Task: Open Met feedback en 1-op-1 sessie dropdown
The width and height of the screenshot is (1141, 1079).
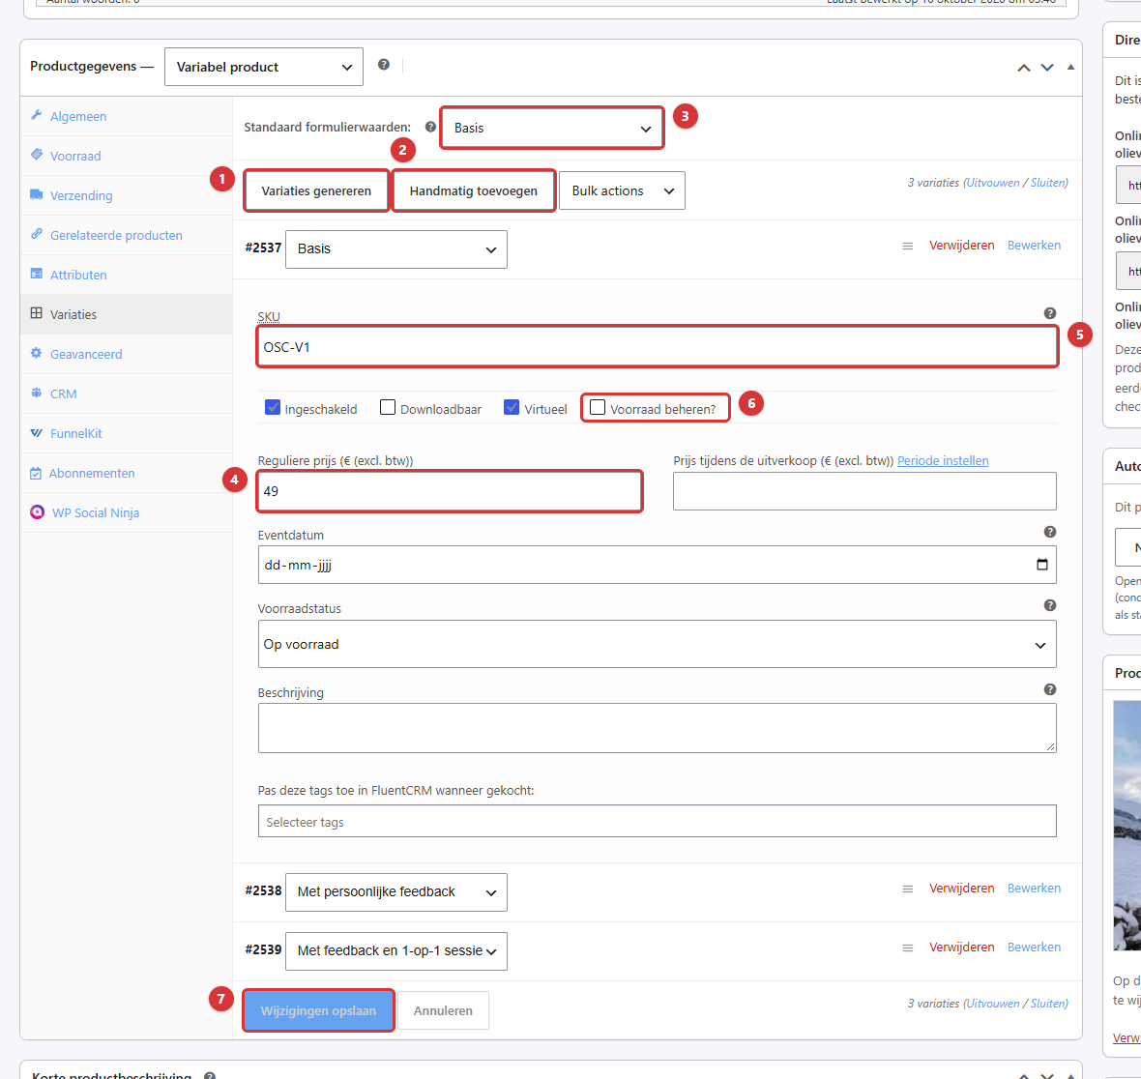Action: 396,951
